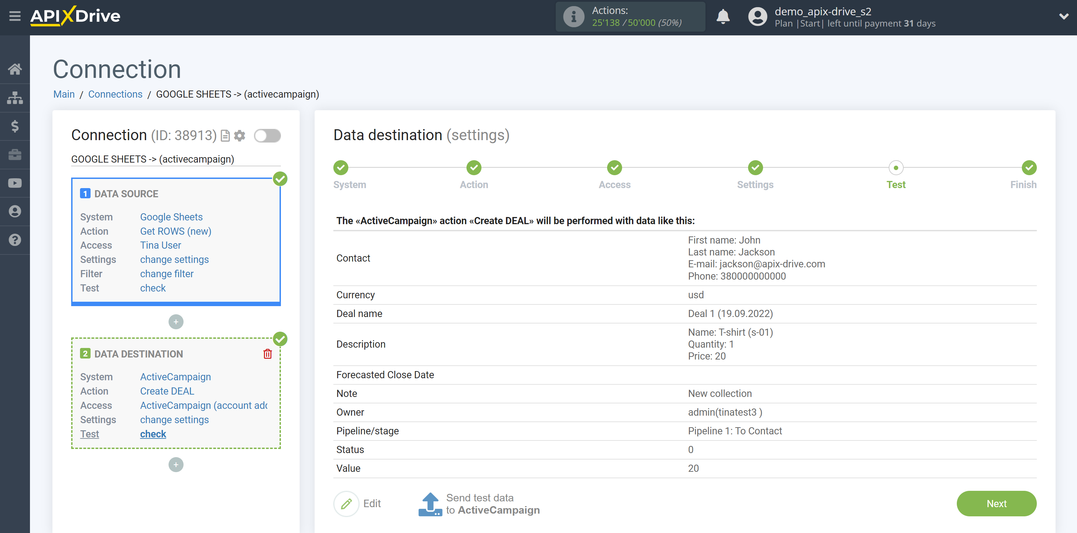This screenshot has height=533, width=1077.
Task: Click the user avatar icon
Action: (x=758, y=17)
